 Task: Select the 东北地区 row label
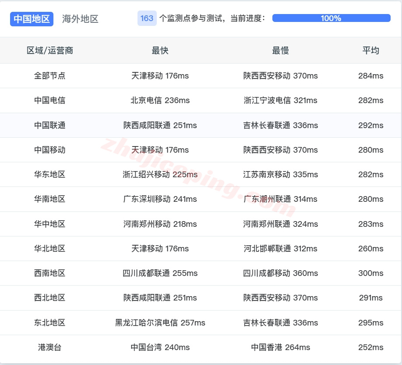50,323
